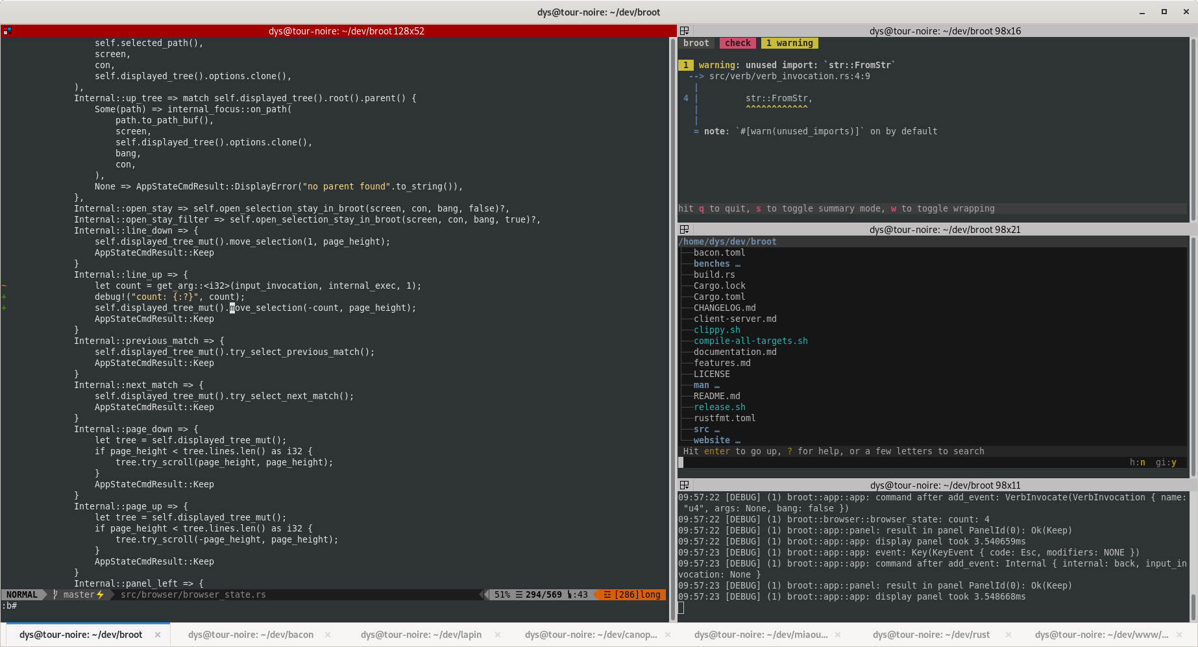Close the ~/dev/canop... tab
Screen dimensions: 1198x647
[668, 635]
